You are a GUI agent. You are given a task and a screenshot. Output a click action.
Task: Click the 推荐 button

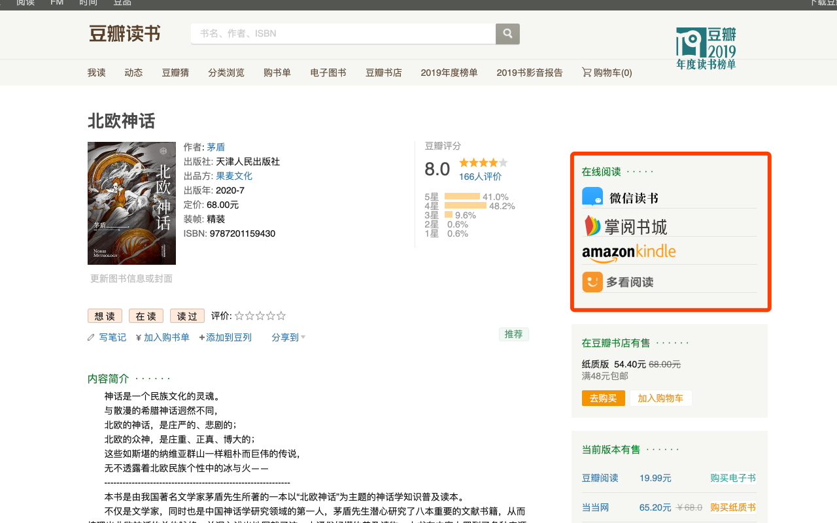point(514,334)
